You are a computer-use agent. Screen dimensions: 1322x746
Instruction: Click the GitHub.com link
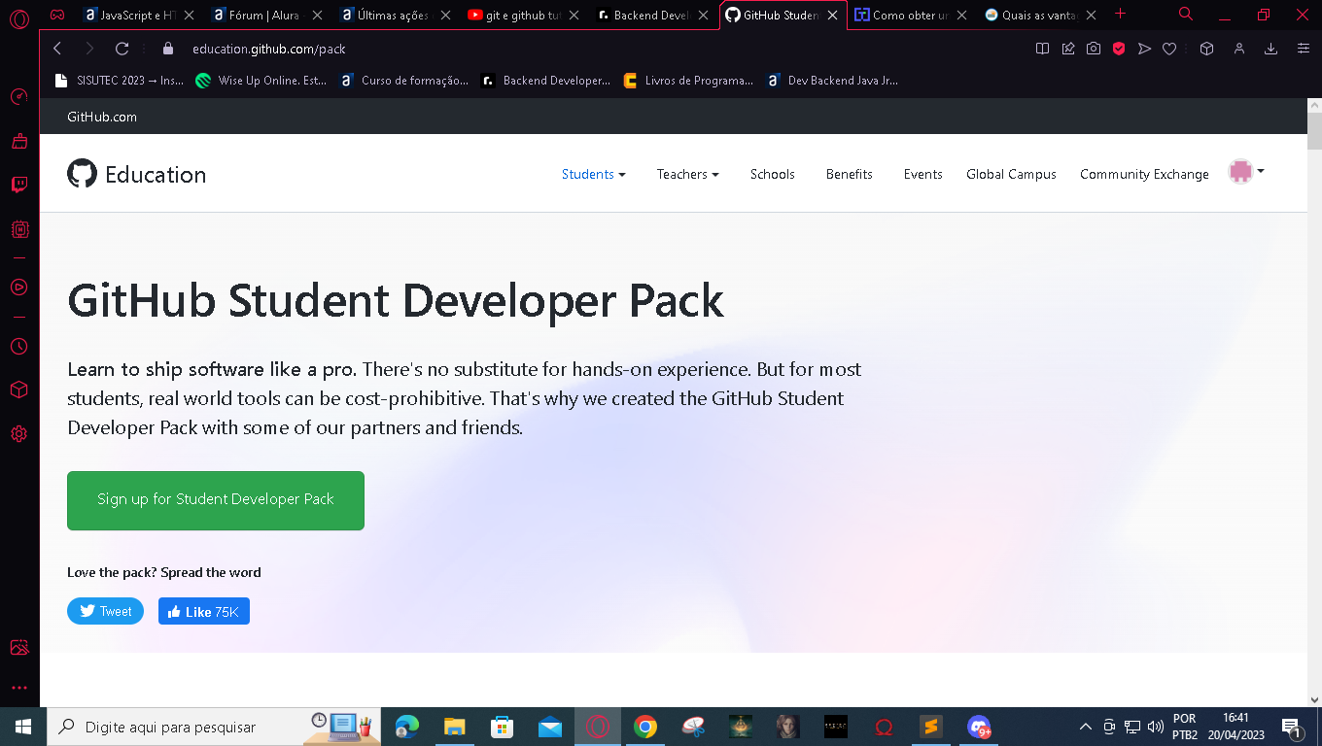(x=102, y=117)
